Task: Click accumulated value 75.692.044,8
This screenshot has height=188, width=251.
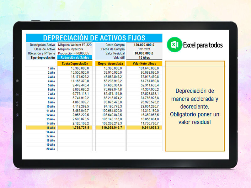Action: tap(113, 90)
